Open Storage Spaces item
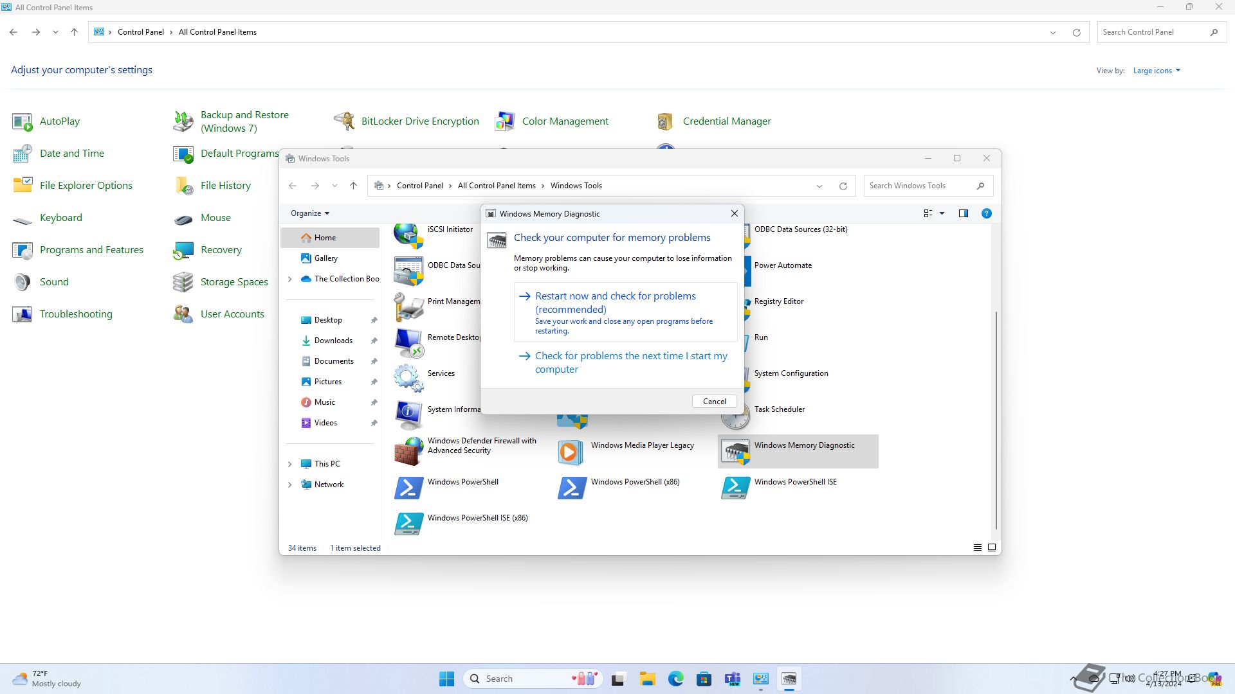Screen dimensions: 1235x694 coord(221,282)
